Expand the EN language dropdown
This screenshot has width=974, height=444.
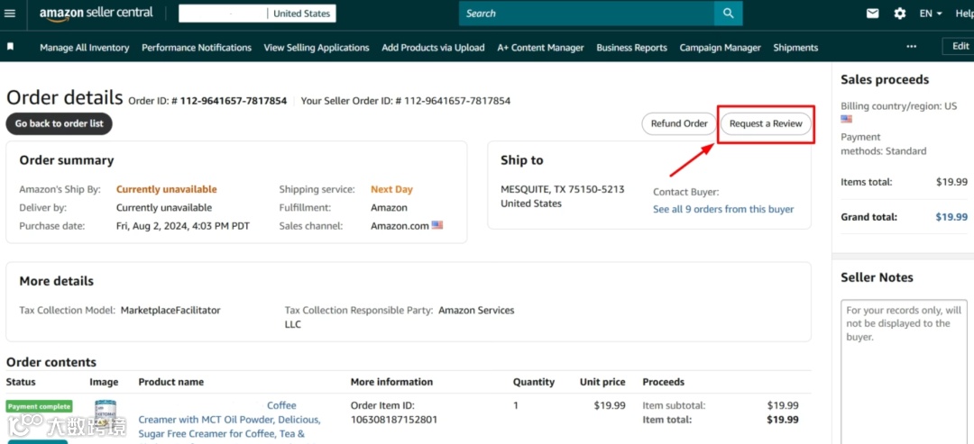[x=931, y=14]
